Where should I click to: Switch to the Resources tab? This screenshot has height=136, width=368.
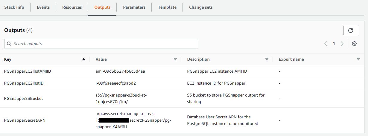point(72,7)
